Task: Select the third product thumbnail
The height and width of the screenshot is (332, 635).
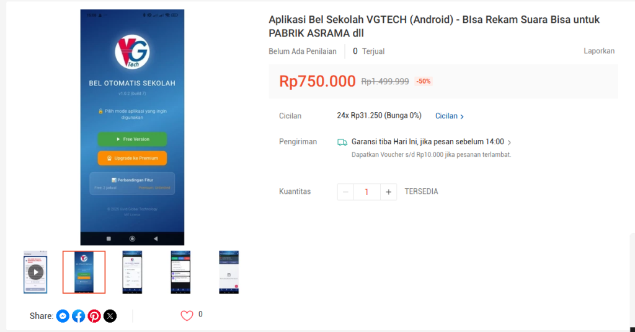Action: (133, 272)
